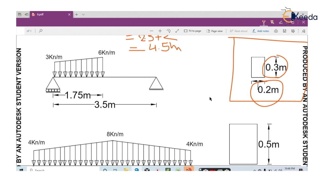
Task: Open the PDF search magnifier
Action: point(40,31)
